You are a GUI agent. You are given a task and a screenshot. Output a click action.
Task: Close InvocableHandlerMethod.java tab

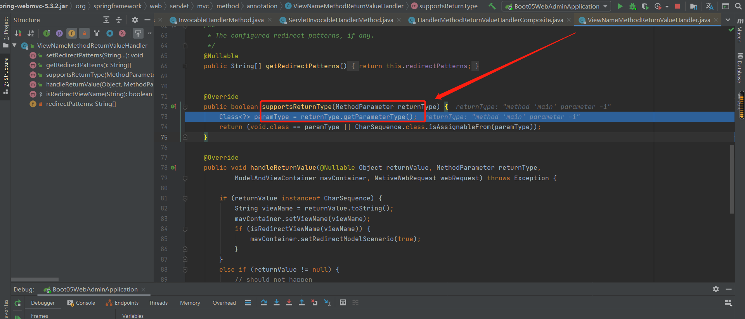pos(270,20)
